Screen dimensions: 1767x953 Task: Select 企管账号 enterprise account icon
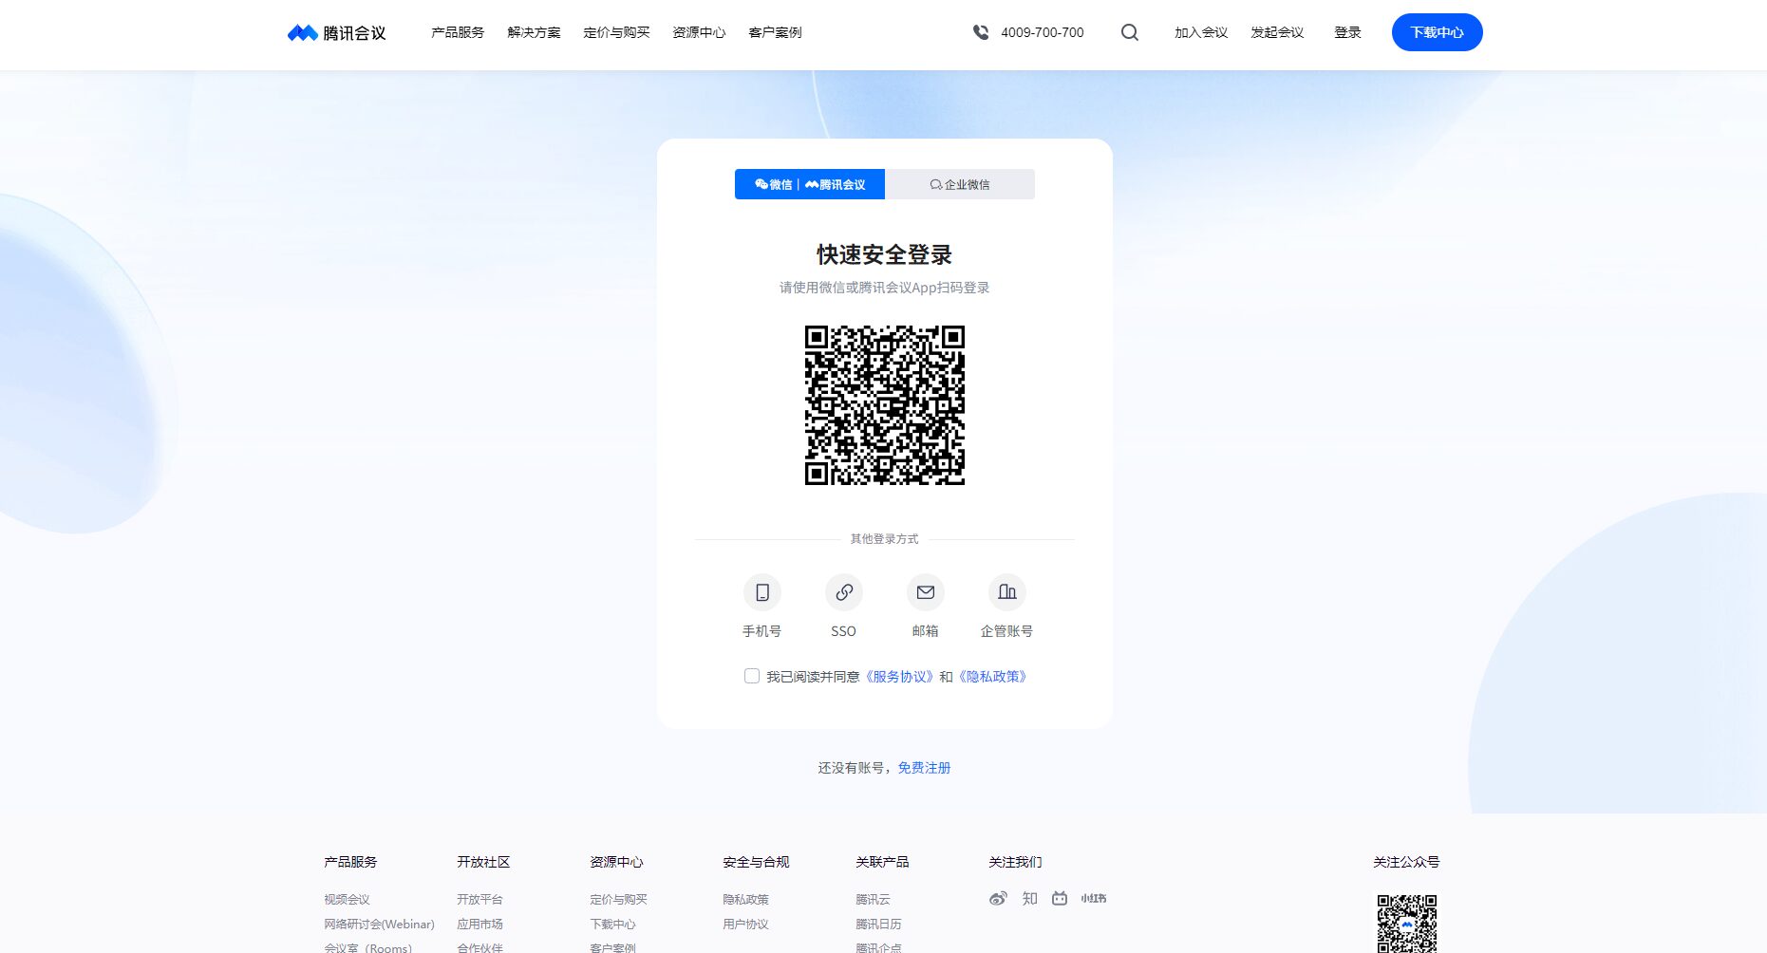pos(1006,592)
